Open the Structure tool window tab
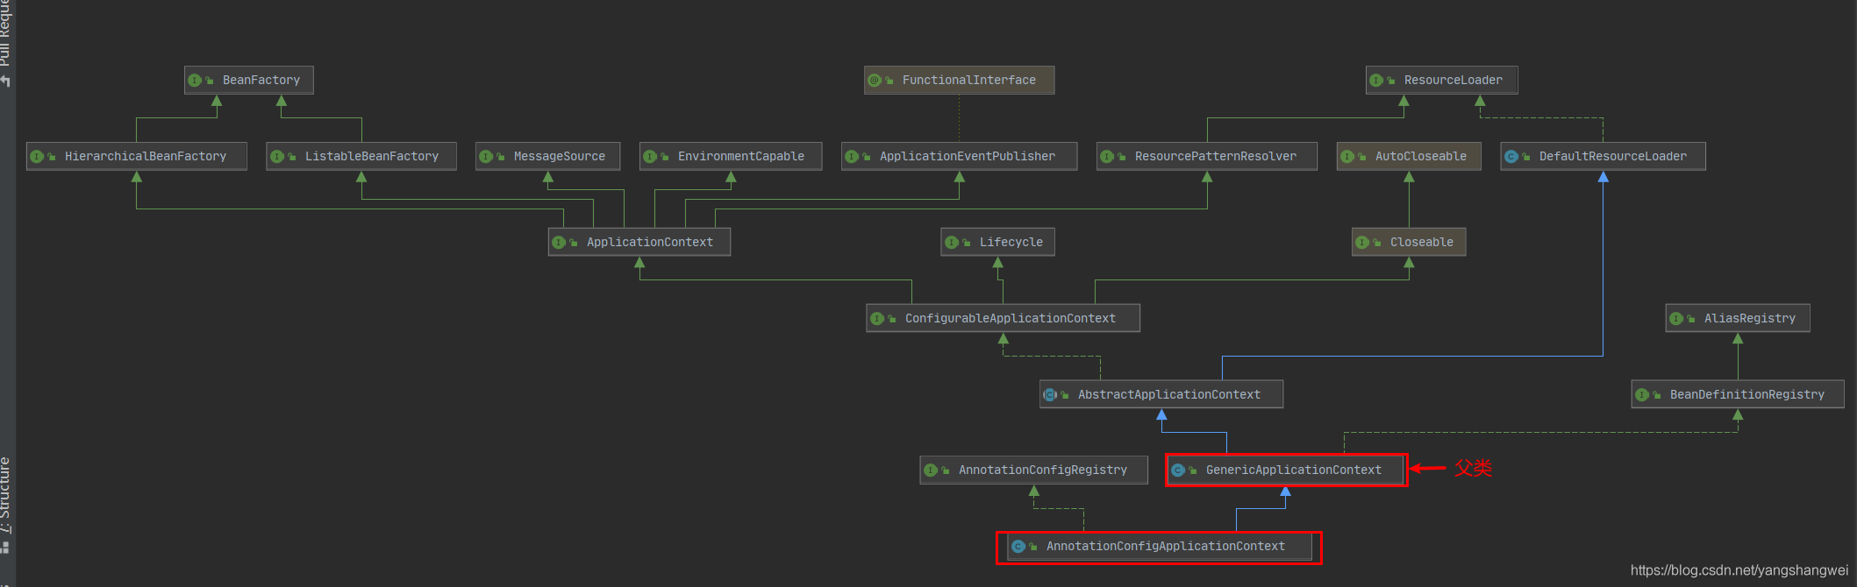 coord(6,495)
